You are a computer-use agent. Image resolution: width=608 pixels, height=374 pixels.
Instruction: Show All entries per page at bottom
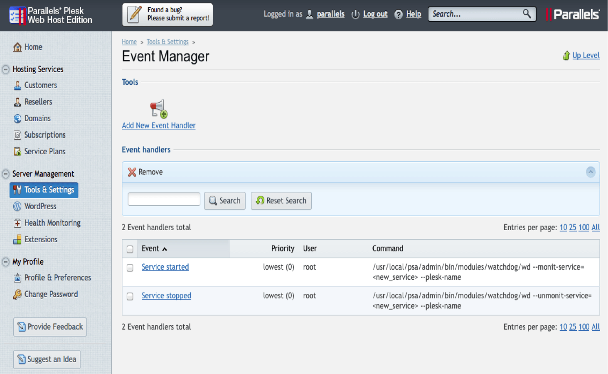596,327
